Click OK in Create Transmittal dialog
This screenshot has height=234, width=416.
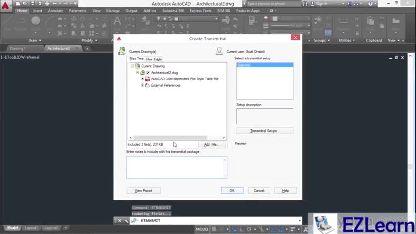(x=232, y=190)
